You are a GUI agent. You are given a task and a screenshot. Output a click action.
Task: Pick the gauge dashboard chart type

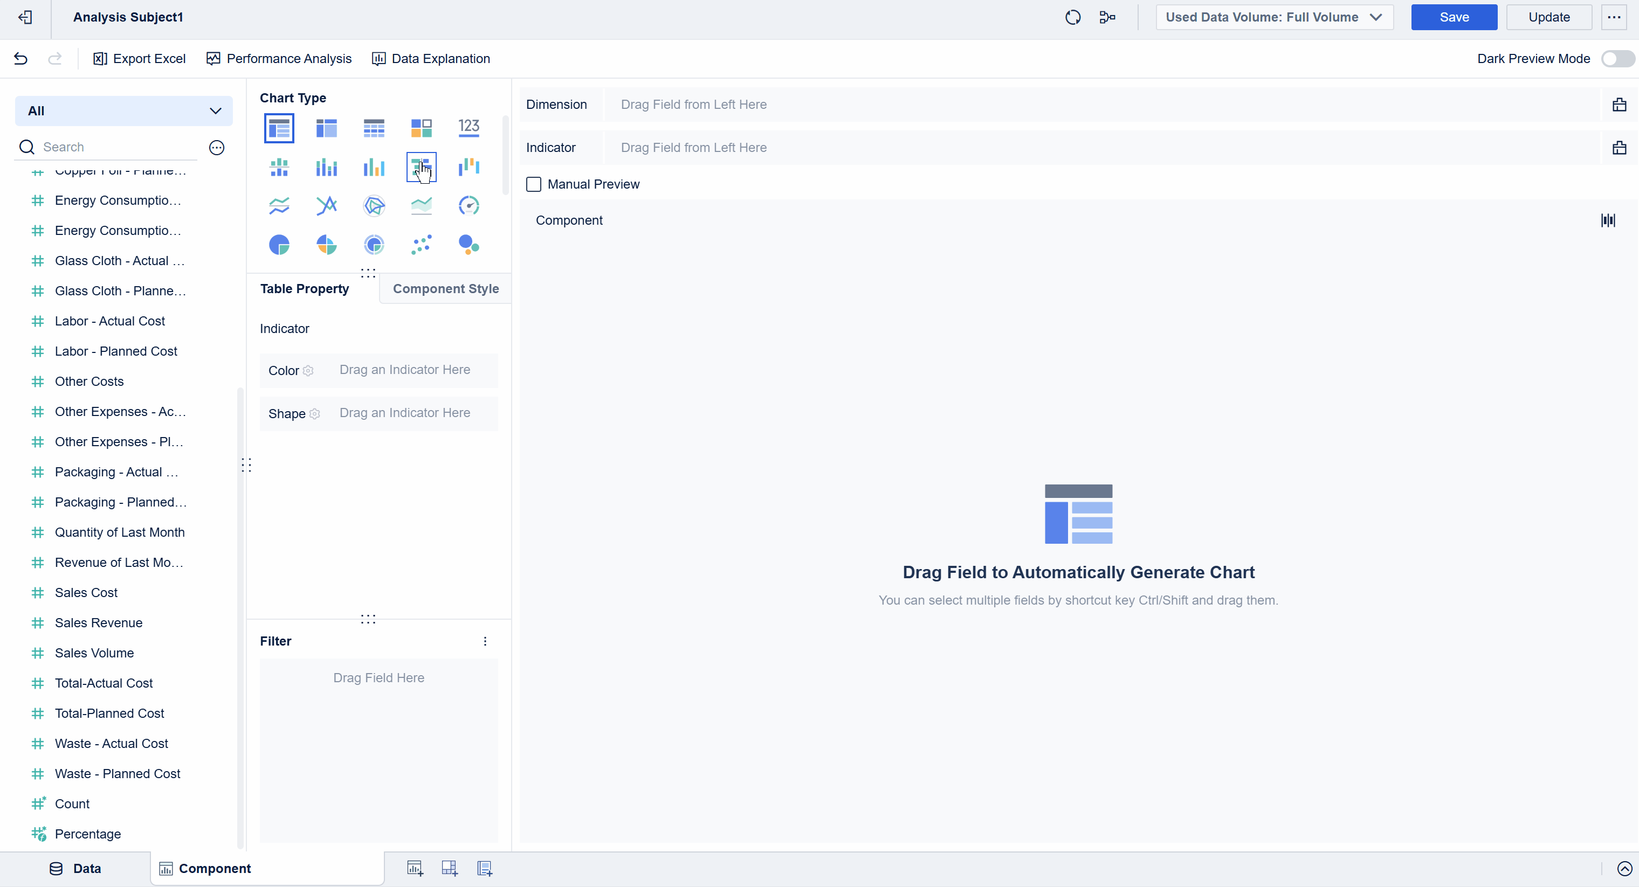pos(469,205)
